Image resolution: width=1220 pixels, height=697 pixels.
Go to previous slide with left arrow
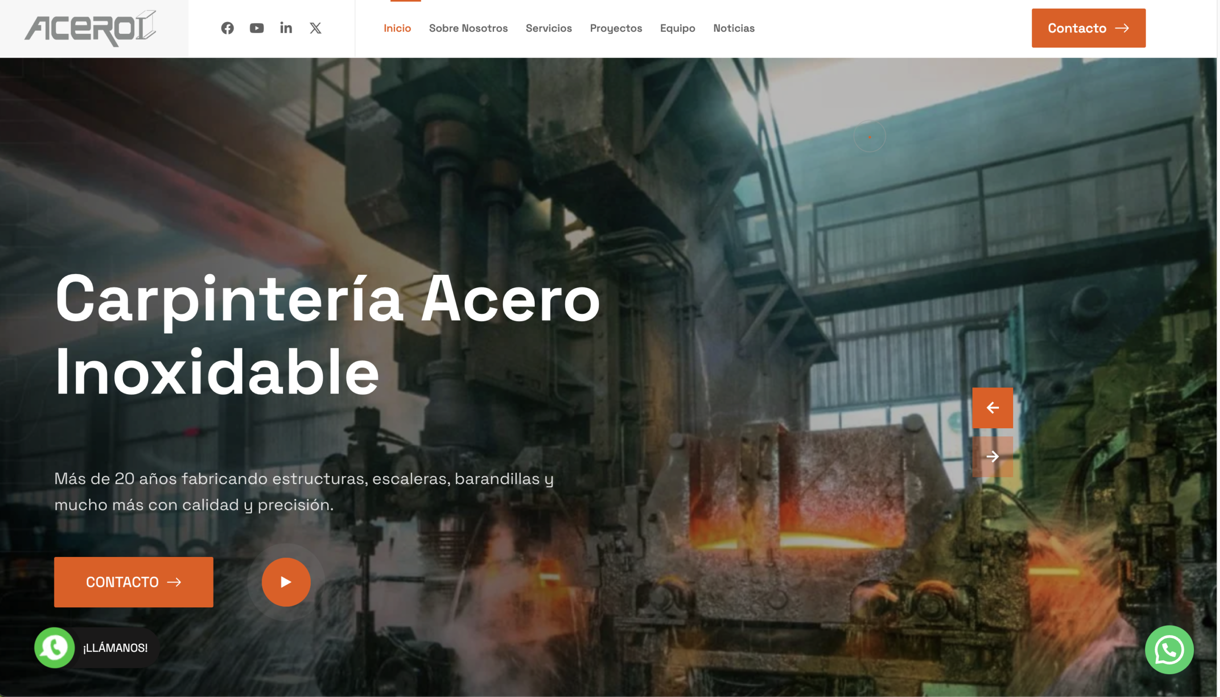tap(993, 407)
